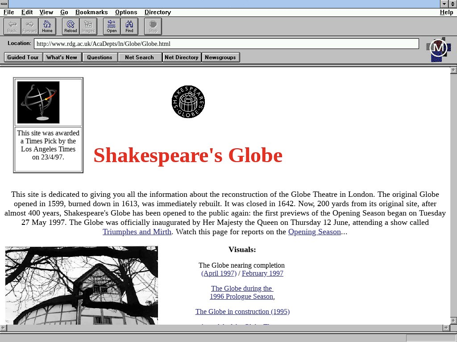This screenshot has width=457, height=342.
Task: Click the Images toolbar icon
Action: coord(88,26)
